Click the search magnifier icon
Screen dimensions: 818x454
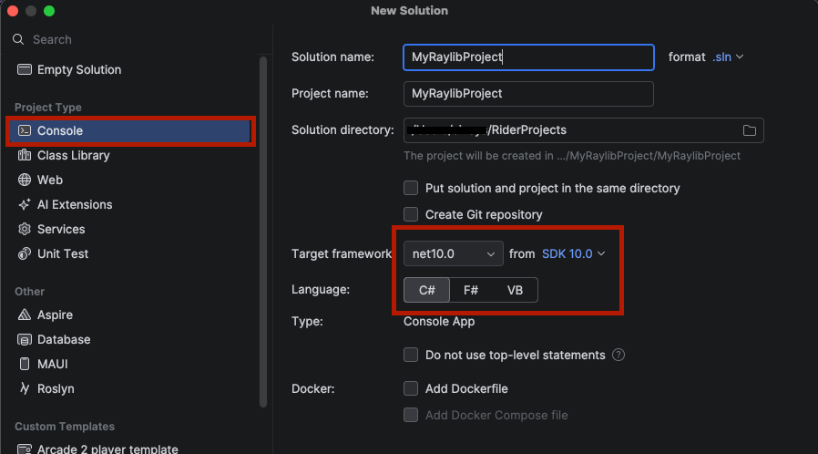(17, 39)
